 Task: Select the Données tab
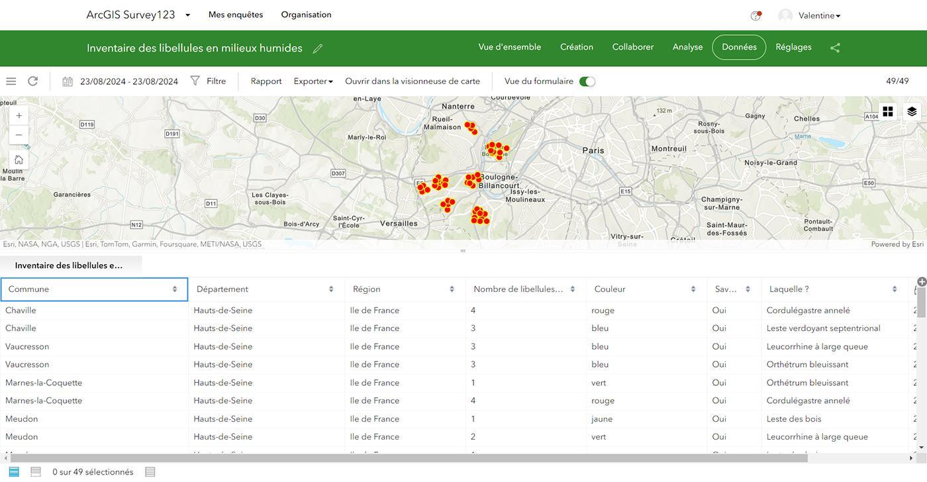coord(739,47)
